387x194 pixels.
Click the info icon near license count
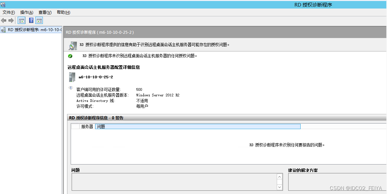(71, 88)
